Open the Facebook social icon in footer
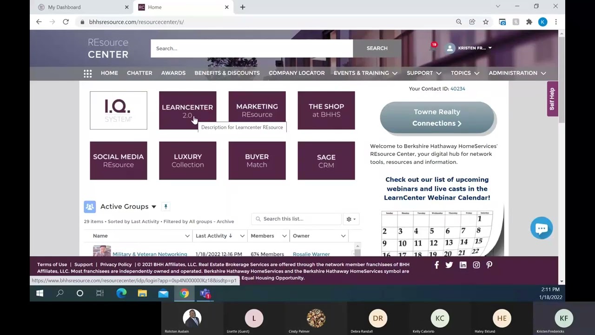595x335 pixels. (436, 265)
